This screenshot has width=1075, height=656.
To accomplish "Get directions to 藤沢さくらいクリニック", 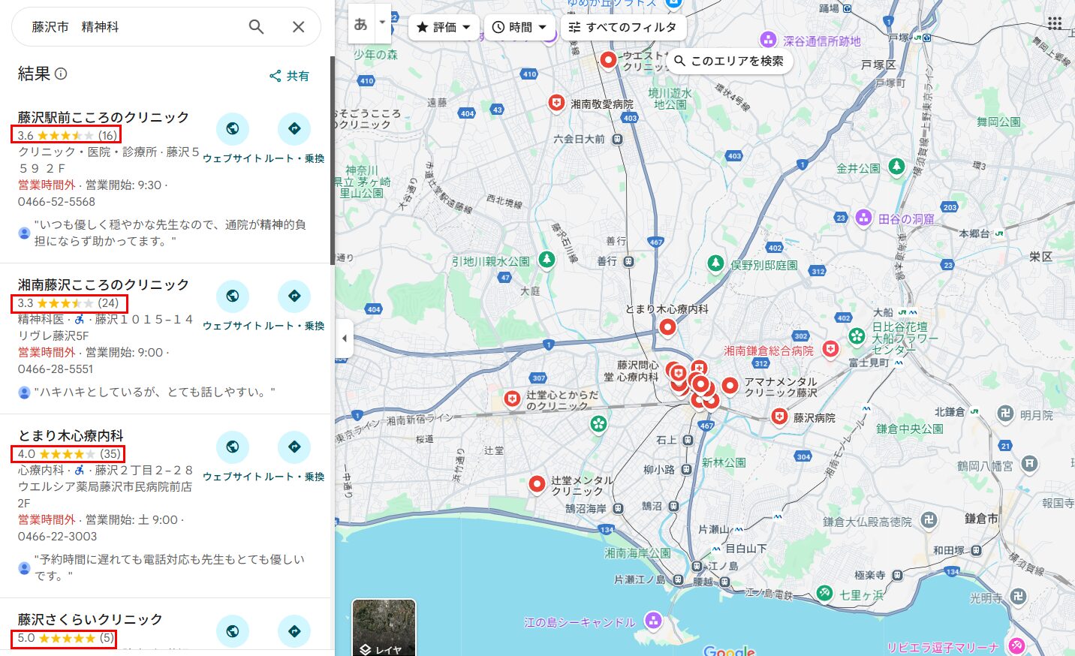I will tap(294, 631).
